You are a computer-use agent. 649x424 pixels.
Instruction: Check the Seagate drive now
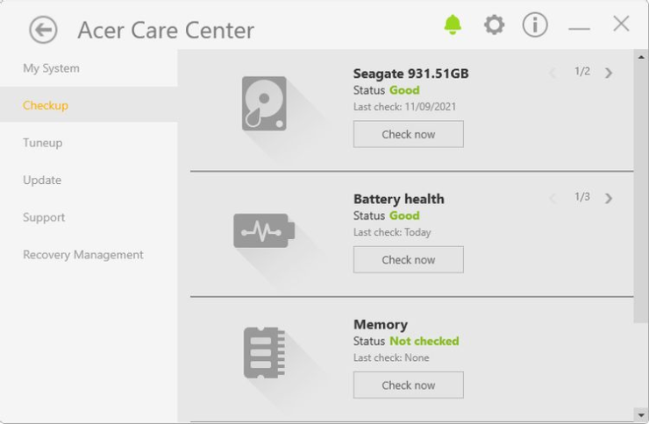(x=408, y=134)
